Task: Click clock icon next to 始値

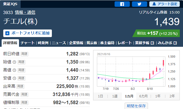Action: tap(14, 62)
